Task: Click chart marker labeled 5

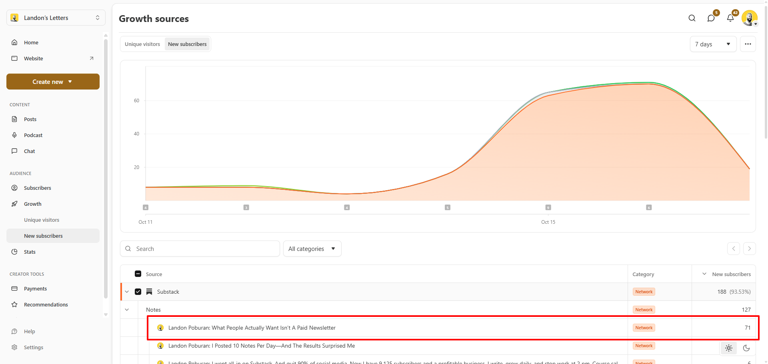Action: pyautogui.click(x=448, y=207)
